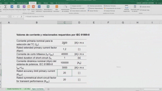Screen dimensions: 162x91
Task: Open Búsqueda y referencia functions
Action: (x=39, y=8)
